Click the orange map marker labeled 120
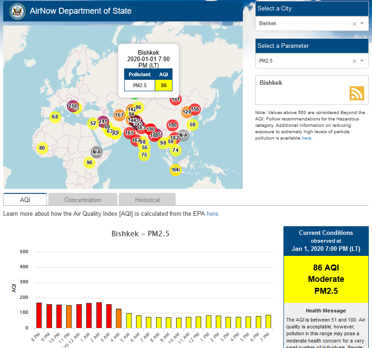Image resolution: width=372 pixels, height=348 pixels. tap(186, 112)
